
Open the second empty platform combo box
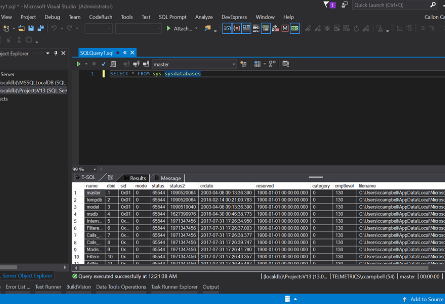coord(138,28)
